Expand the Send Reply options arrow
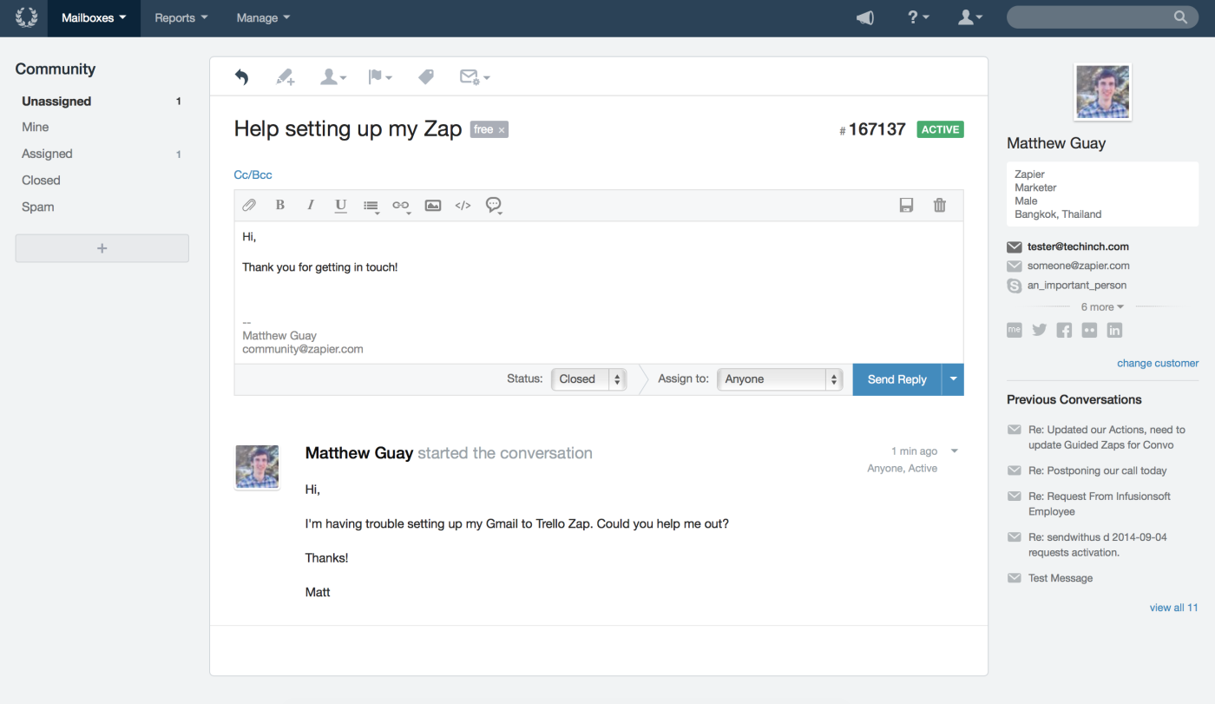1215x704 pixels. click(953, 379)
